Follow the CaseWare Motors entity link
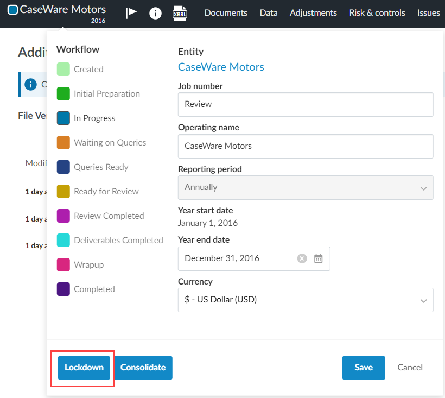The width and height of the screenshot is (445, 398). coord(221,67)
